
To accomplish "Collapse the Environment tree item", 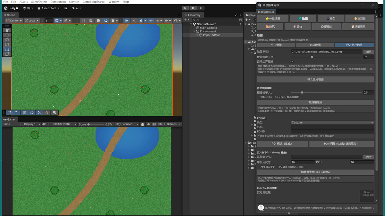I will 194,31.
